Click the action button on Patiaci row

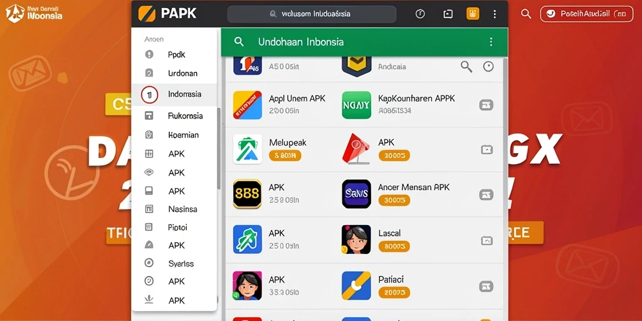486,286
